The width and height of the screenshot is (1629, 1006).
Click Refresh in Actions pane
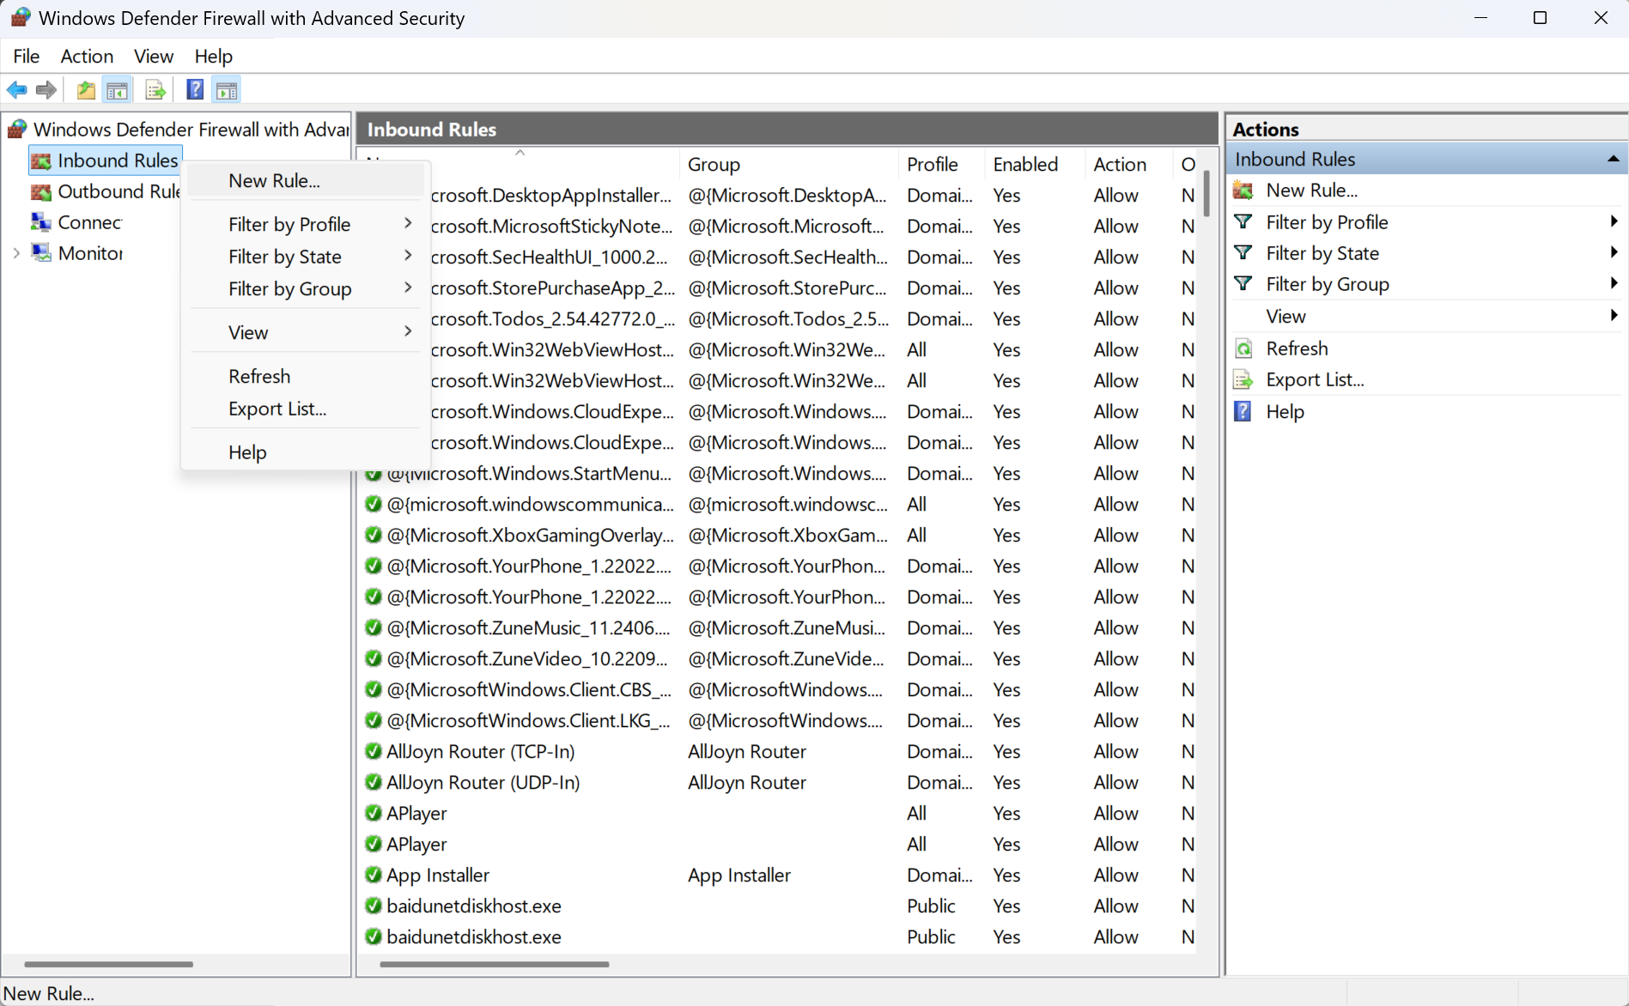point(1297,348)
